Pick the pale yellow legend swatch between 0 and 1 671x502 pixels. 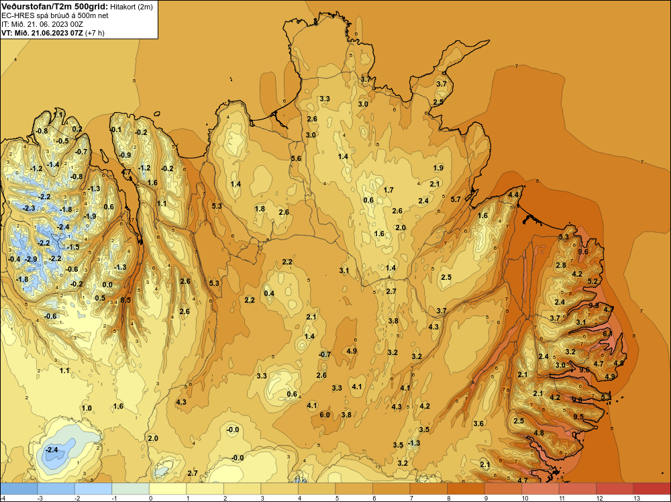(167, 489)
